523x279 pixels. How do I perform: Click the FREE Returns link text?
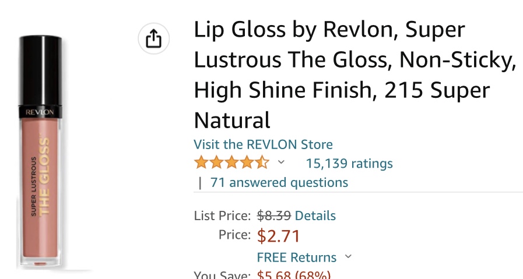pyautogui.click(x=296, y=257)
